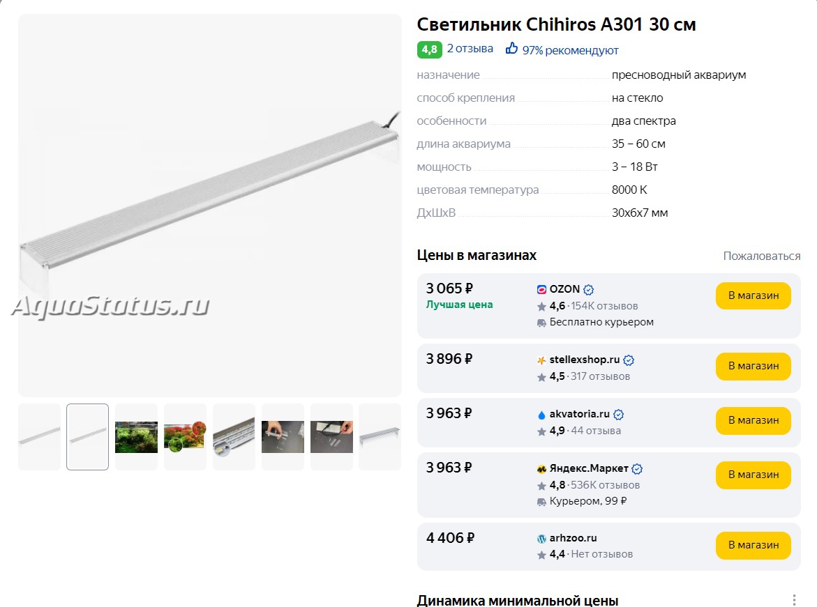The height and width of the screenshot is (607, 817).
Task: Select the last lamp on stand thumbnail
Action: 380,437
